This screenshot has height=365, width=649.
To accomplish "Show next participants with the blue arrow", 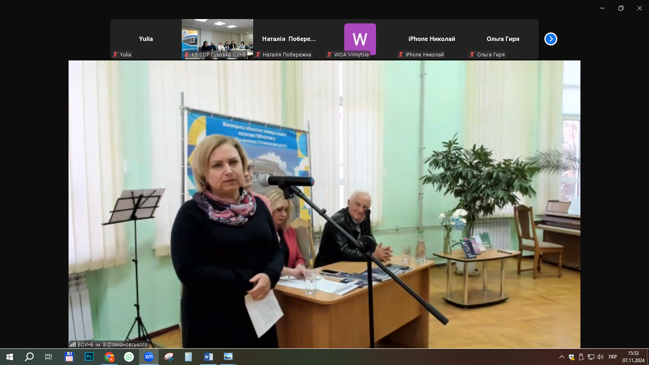I will click(x=550, y=39).
